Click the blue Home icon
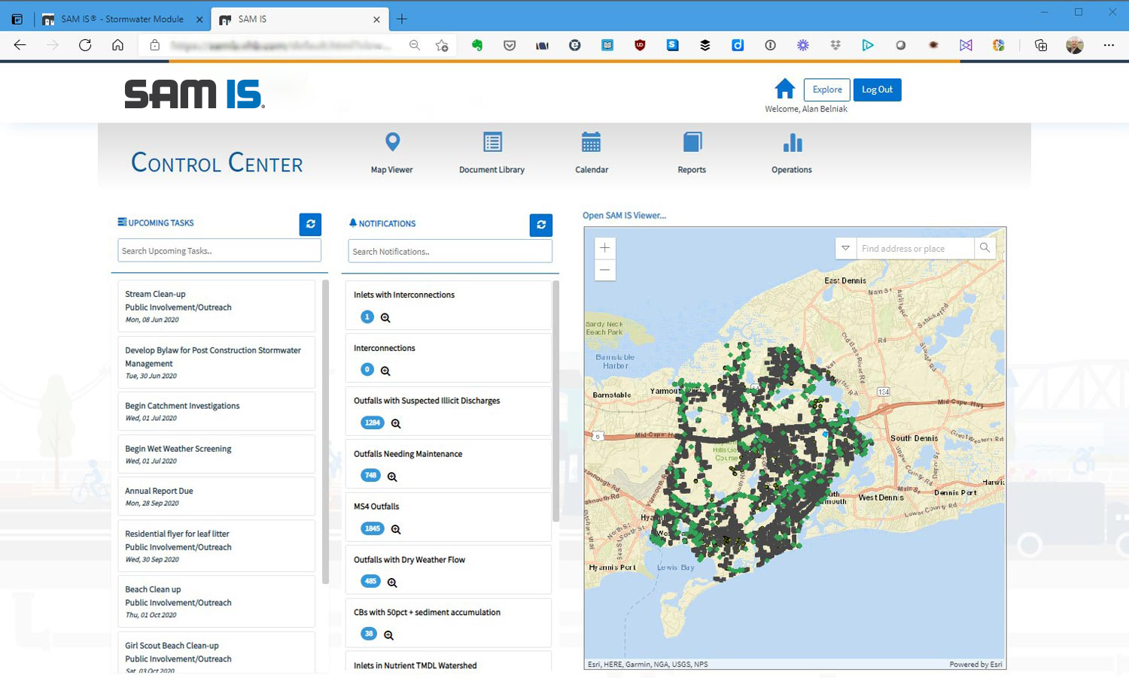Image resolution: width=1129 pixels, height=678 pixels. point(785,89)
